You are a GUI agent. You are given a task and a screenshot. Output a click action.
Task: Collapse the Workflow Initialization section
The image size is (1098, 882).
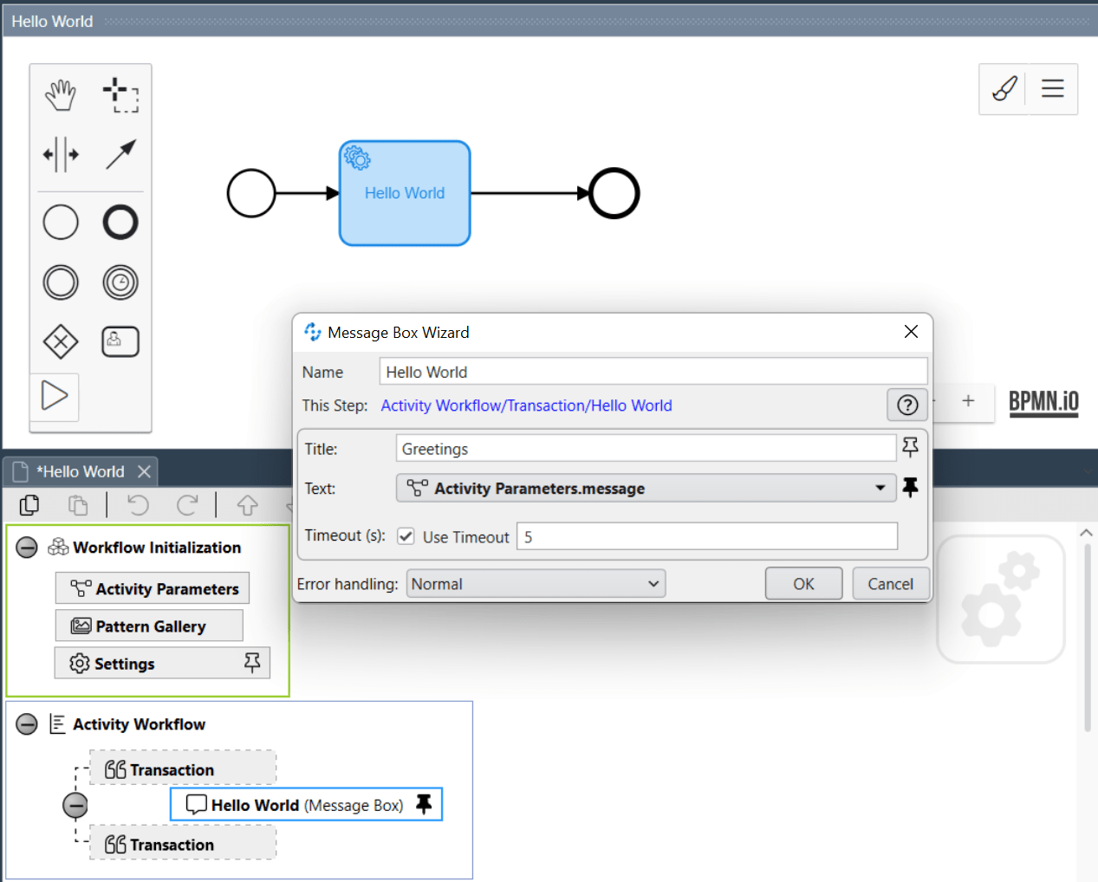[27, 547]
